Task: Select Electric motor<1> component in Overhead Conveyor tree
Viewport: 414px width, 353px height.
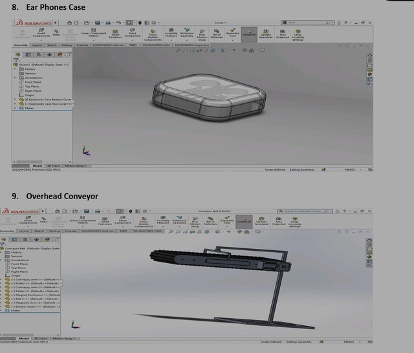Action: (33, 306)
